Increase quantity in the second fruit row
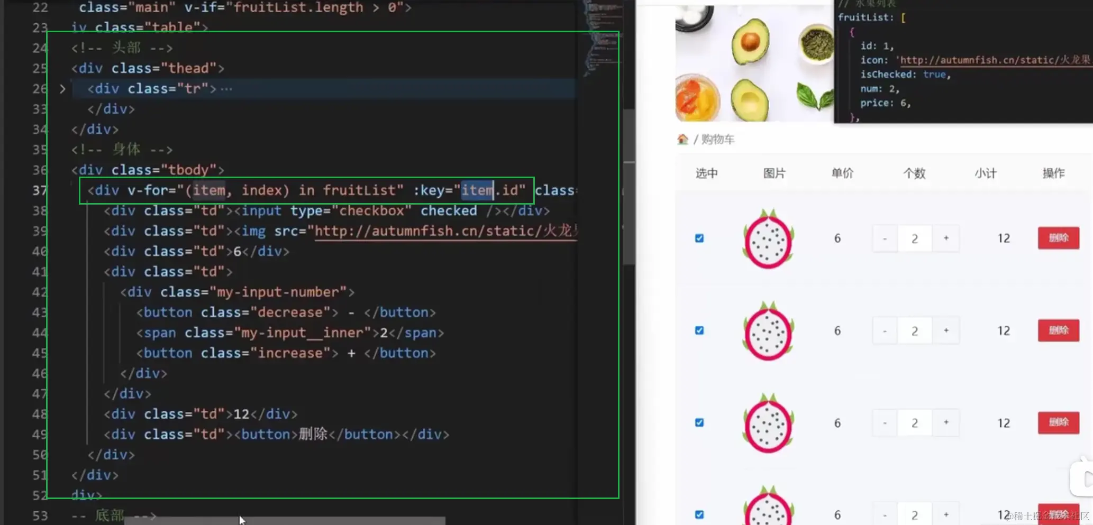The height and width of the screenshot is (525, 1093). click(946, 330)
